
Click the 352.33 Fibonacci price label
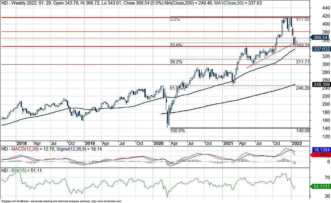(x=303, y=45)
